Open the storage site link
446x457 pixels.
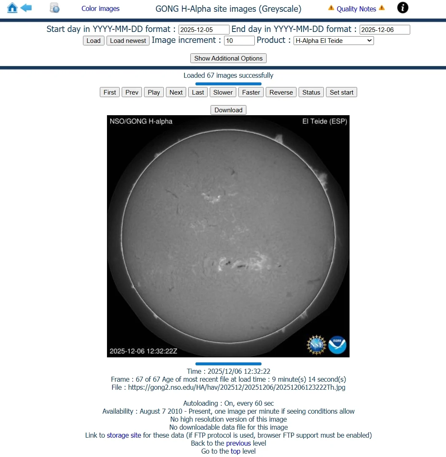coord(124,435)
